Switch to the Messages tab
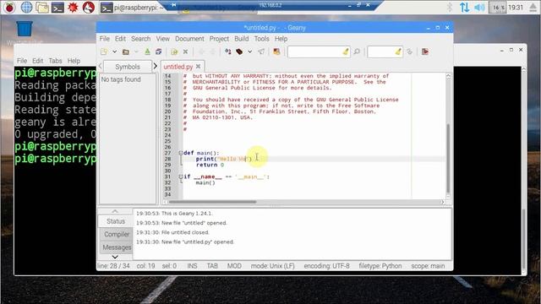This screenshot has width=541, height=304. 117,247
